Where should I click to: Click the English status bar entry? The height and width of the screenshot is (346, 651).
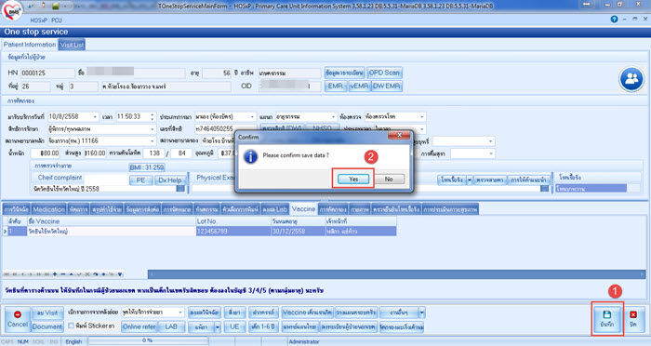tap(73, 341)
